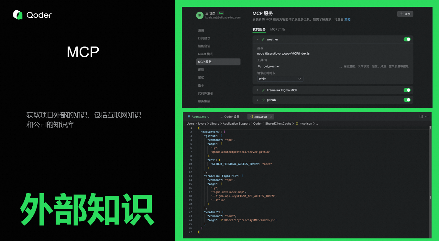Select 代码库索引 in settings sidebar

[205, 93]
